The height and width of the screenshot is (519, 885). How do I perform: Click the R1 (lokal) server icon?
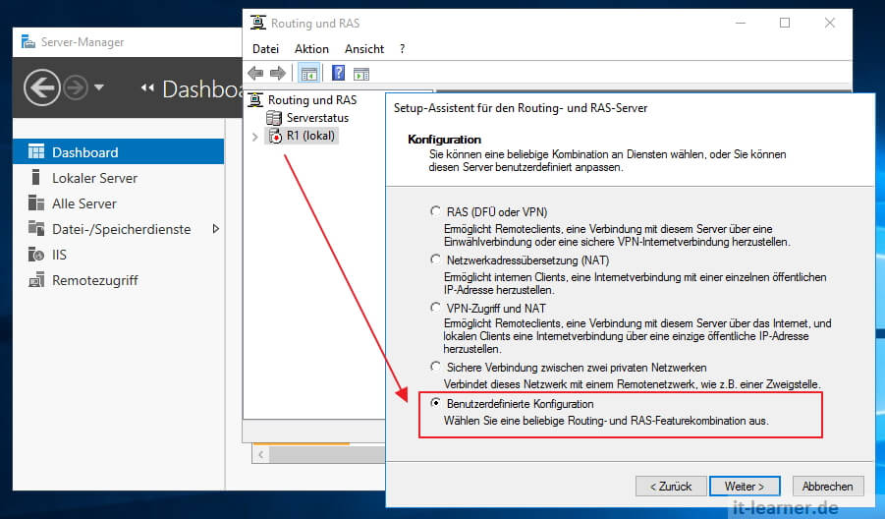coord(275,136)
